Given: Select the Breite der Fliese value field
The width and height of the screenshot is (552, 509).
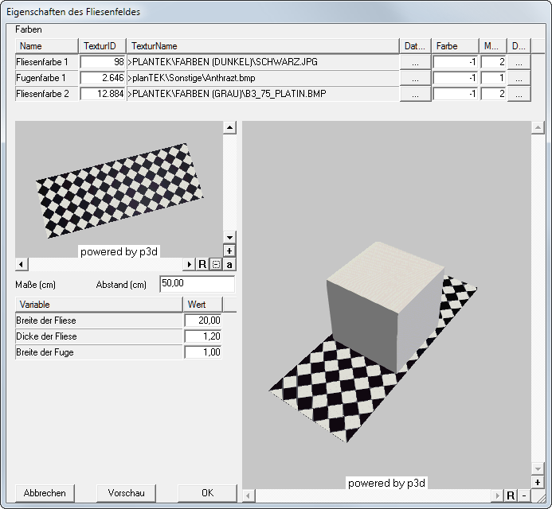Looking at the screenshot, I should click(202, 321).
